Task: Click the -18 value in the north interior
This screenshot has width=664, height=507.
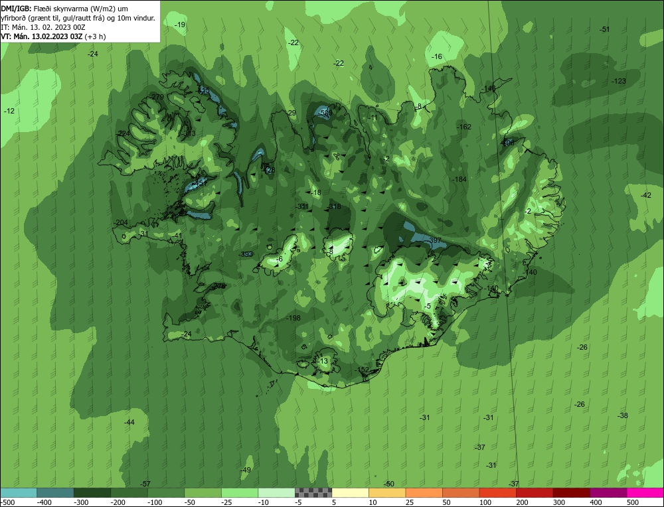Action: [x=315, y=192]
